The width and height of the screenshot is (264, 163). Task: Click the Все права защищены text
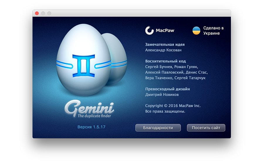(x=165, y=111)
